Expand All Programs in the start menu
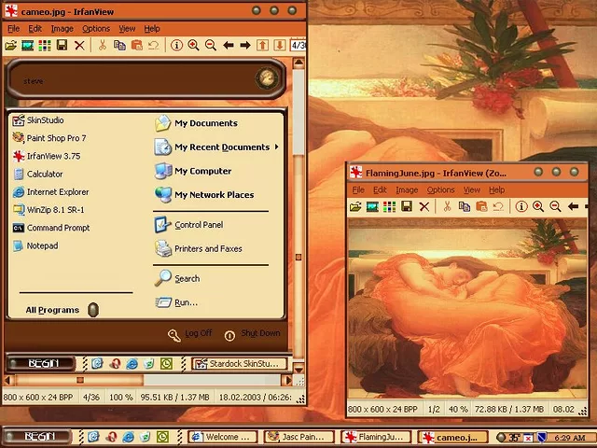This screenshot has width=597, height=448. 52,310
